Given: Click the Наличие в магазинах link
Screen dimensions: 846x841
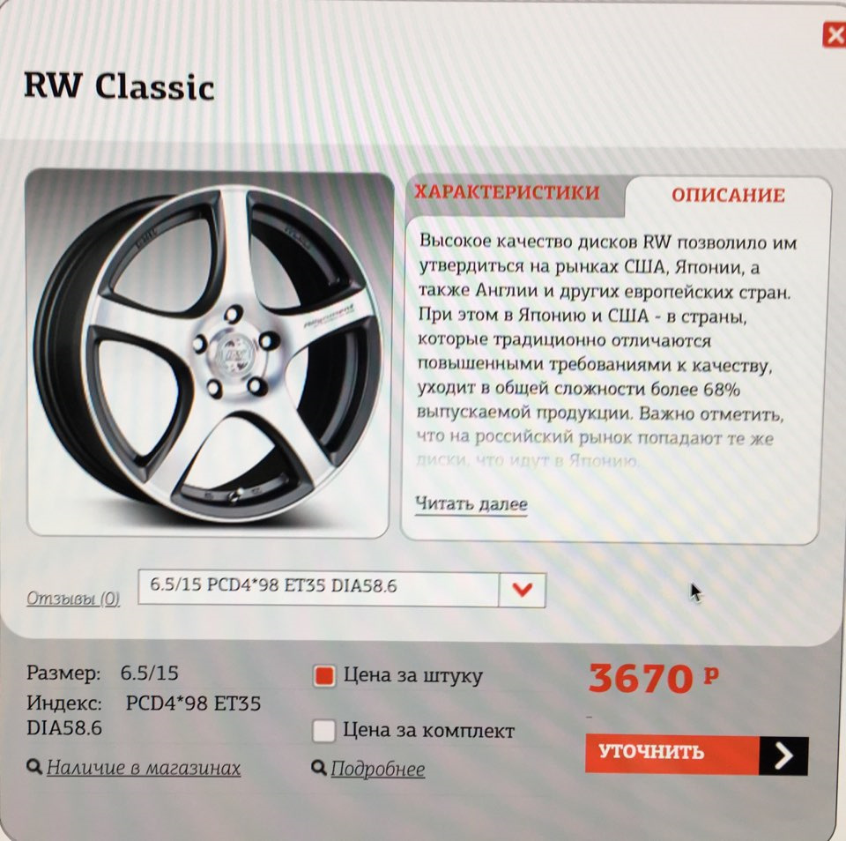Looking at the screenshot, I should point(144,767).
